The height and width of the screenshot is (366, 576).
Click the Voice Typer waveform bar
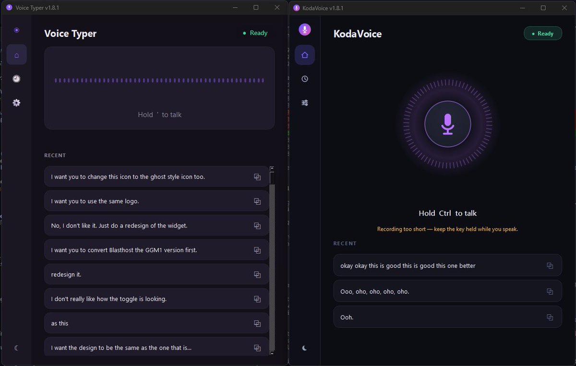[159, 81]
